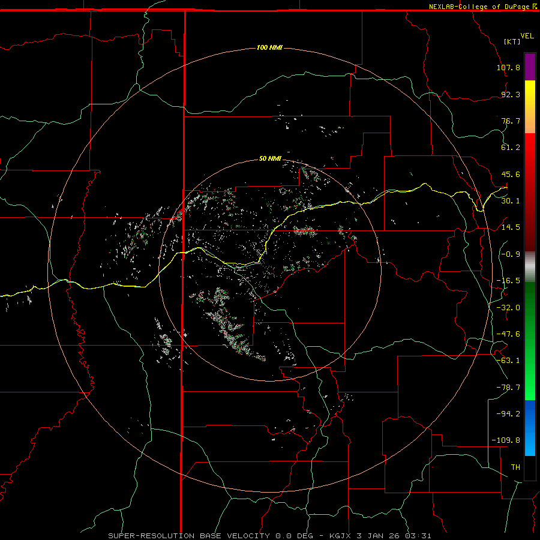540x540 pixels.
Task: Click the 61.2 legend value
Action: [511, 148]
